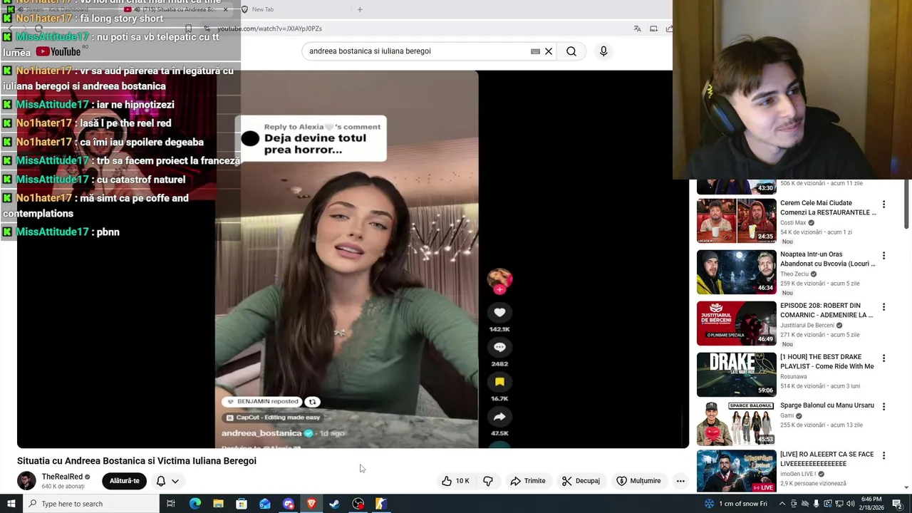Open the on-screen keyboard in search box
Screen dimensions: 912x513
pyautogui.click(x=535, y=51)
